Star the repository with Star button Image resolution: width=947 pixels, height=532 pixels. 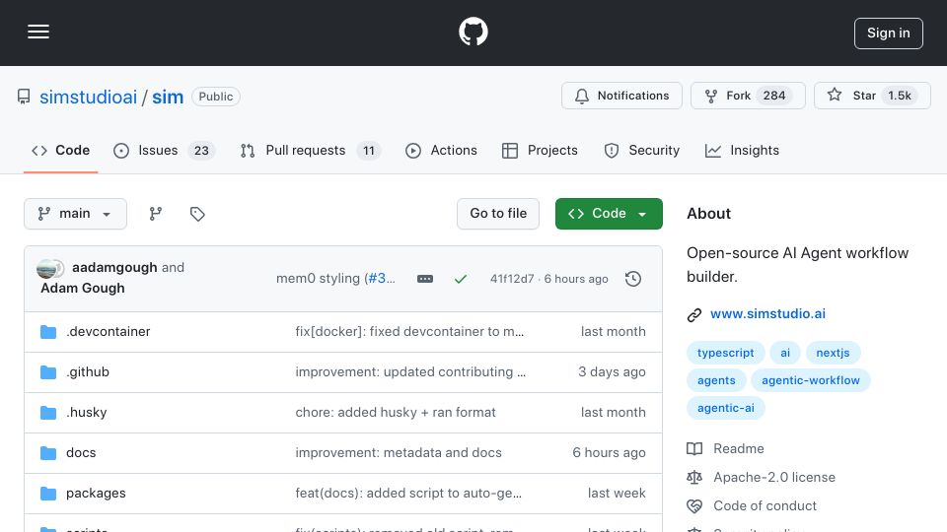click(x=872, y=96)
